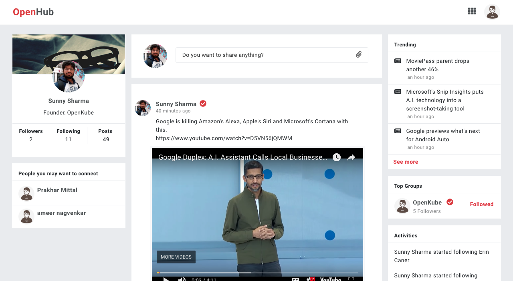Viewport: 513px width, 281px height.
Task: Click the Share arrow icon on video
Action: (x=351, y=157)
